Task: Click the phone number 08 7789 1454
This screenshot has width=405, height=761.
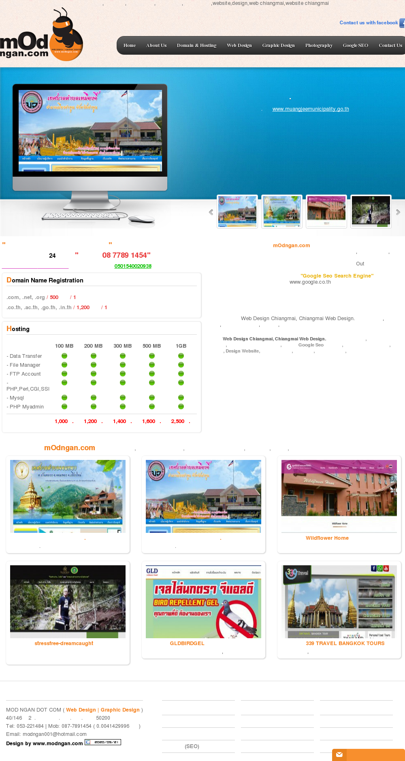Action: pyautogui.click(x=125, y=255)
